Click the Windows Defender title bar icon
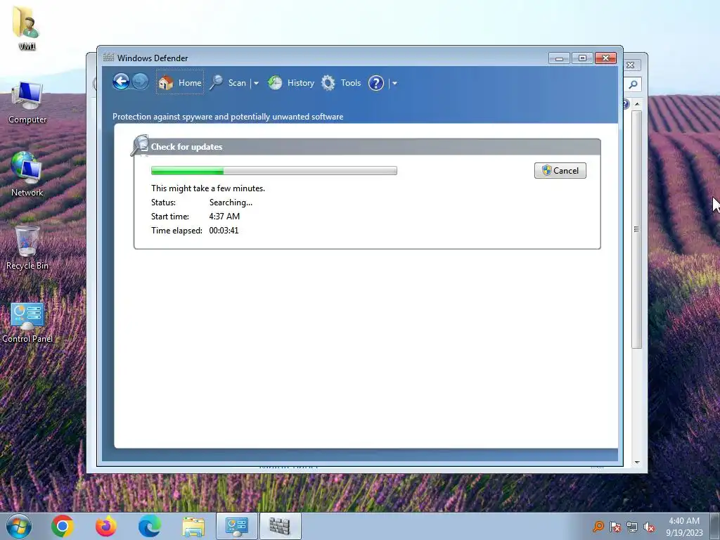This screenshot has width=720, height=540. click(x=108, y=58)
